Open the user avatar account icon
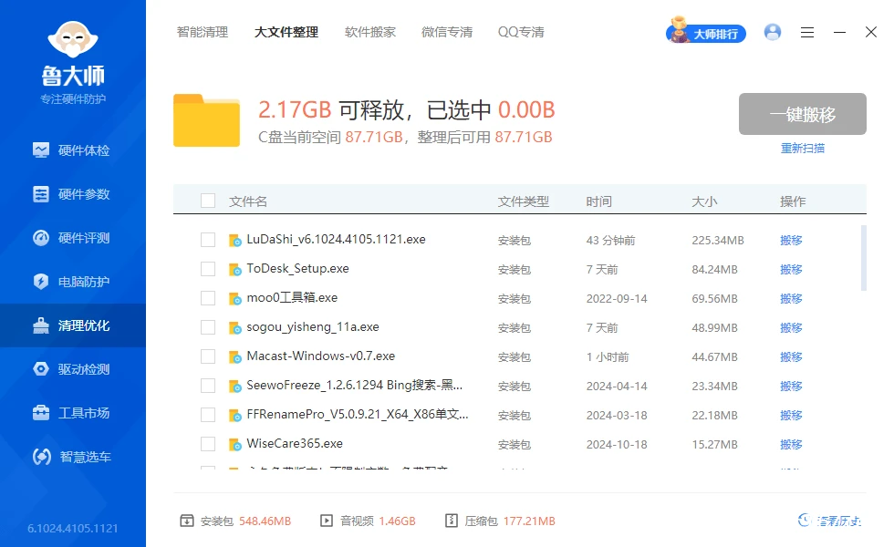894x547 pixels. (x=773, y=32)
